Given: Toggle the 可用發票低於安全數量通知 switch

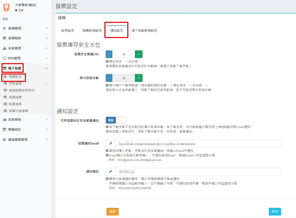Looking at the screenshot, I should (116, 120).
